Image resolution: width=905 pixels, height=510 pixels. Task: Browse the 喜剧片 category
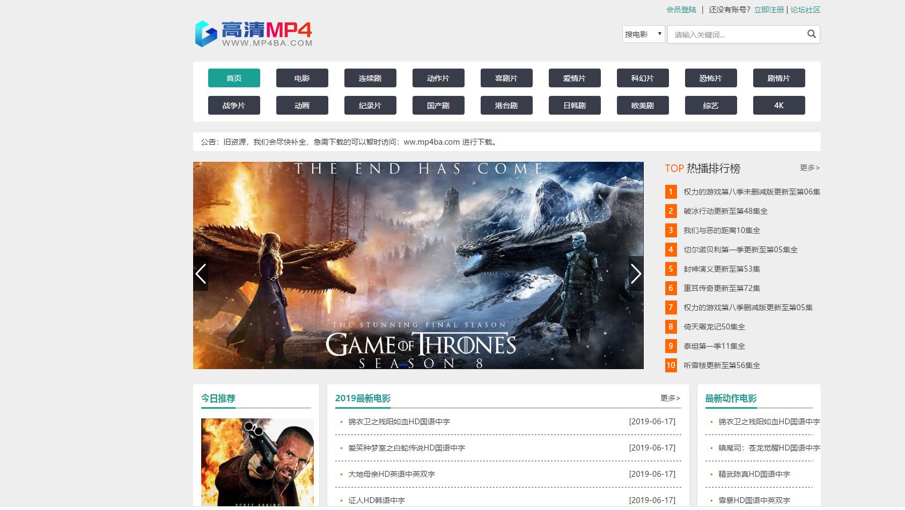tap(506, 78)
